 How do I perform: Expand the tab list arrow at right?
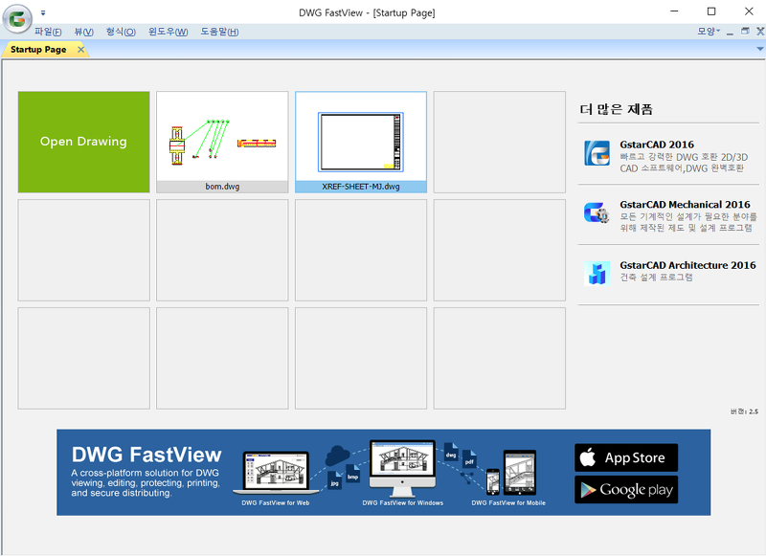[759, 49]
